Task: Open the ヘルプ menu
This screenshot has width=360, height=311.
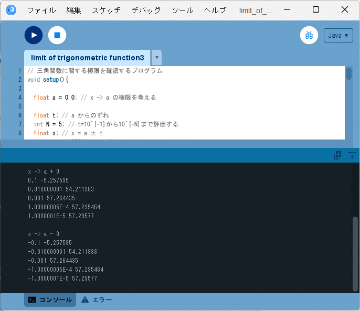Action: pos(215,10)
